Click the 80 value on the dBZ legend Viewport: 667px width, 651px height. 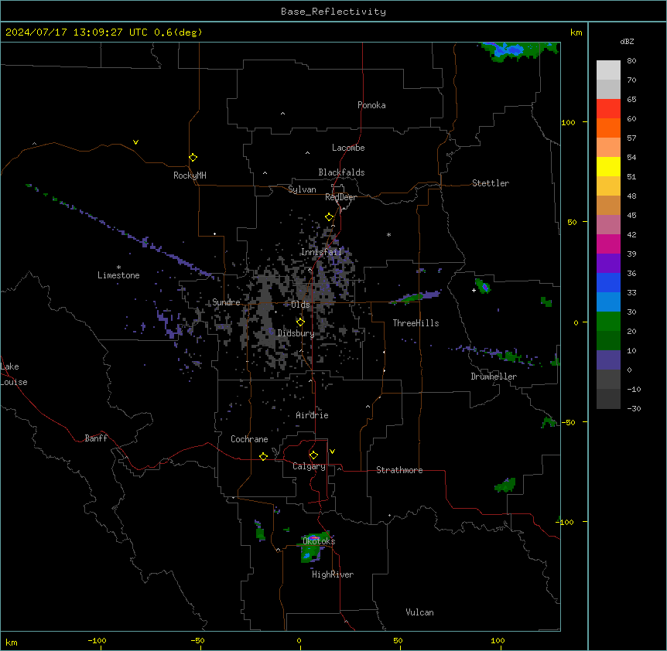[631, 61]
